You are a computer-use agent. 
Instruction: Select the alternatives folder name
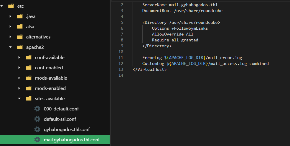point(38,37)
